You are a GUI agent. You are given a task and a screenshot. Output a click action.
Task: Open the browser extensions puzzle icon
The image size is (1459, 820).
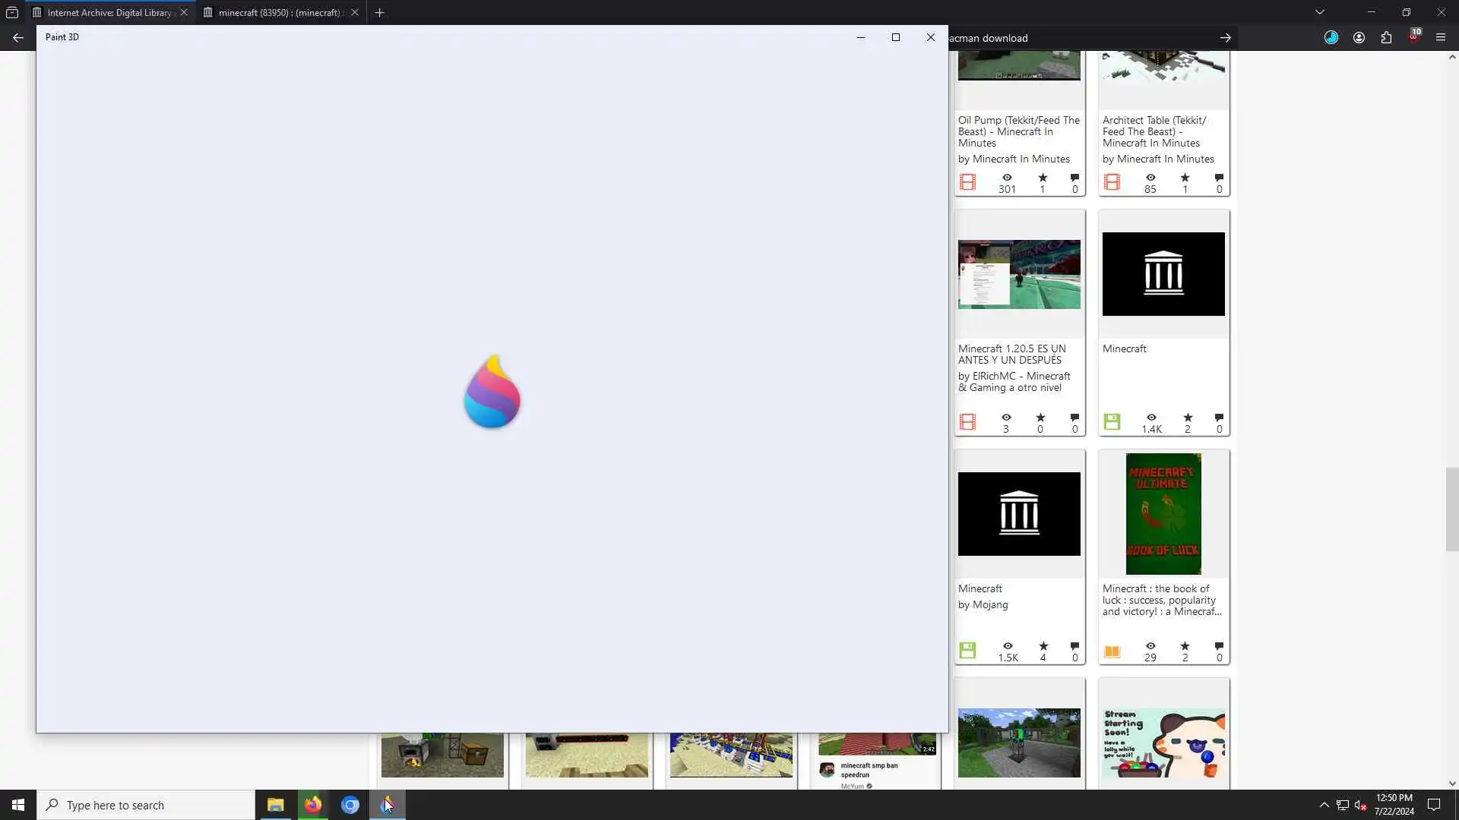click(x=1386, y=38)
